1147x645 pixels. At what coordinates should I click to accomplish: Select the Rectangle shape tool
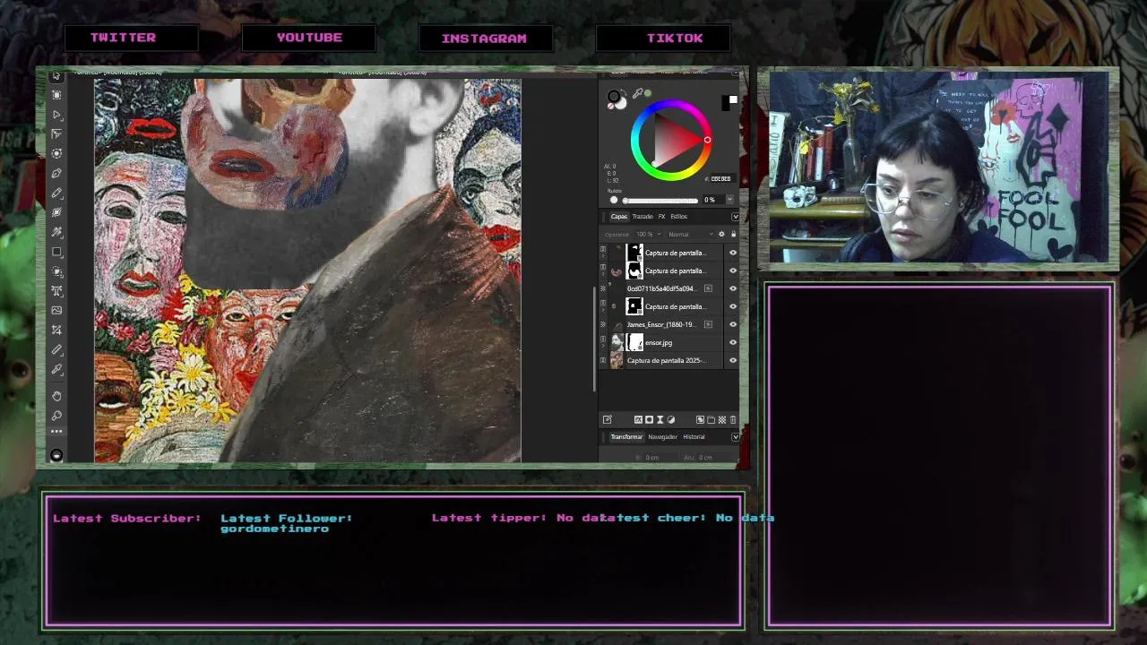click(x=56, y=253)
